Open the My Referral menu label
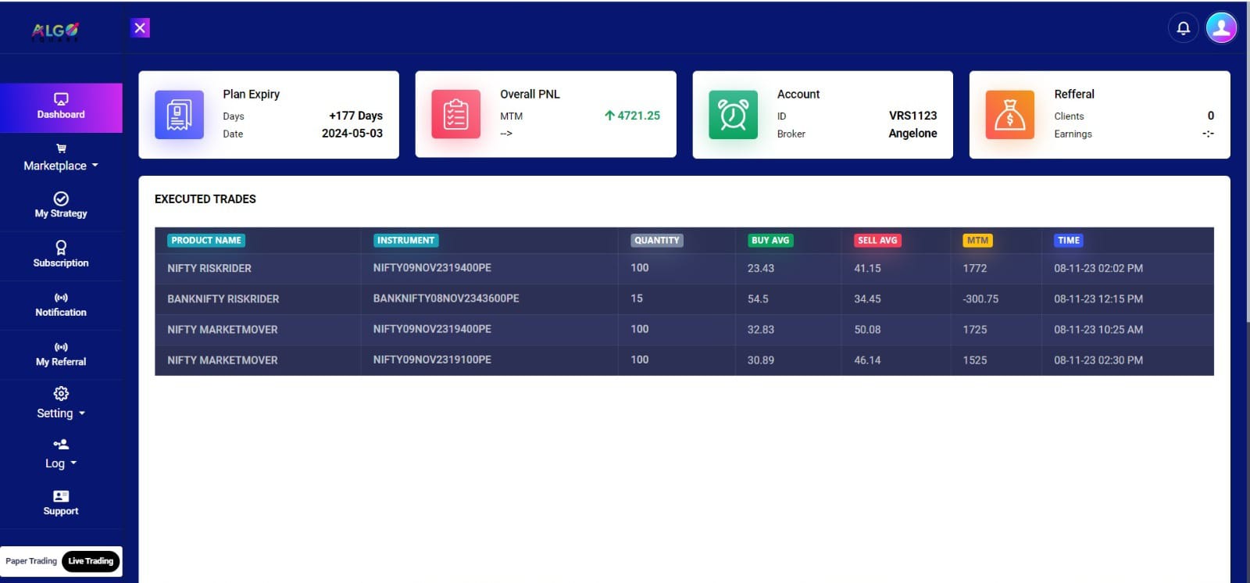1250x583 pixels. coord(61,362)
